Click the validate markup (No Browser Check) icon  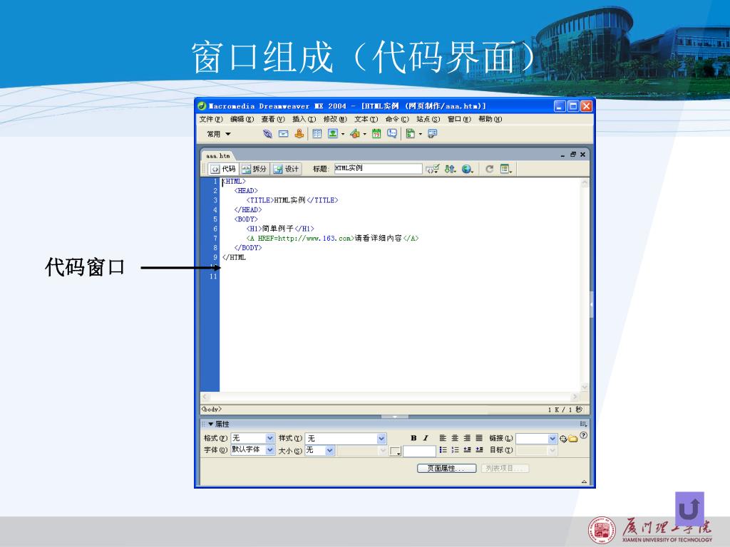point(432,169)
